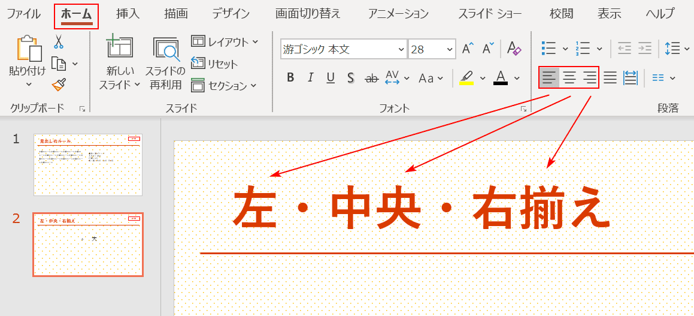Apply distributed text alignment
694x316 pixels.
click(631, 78)
